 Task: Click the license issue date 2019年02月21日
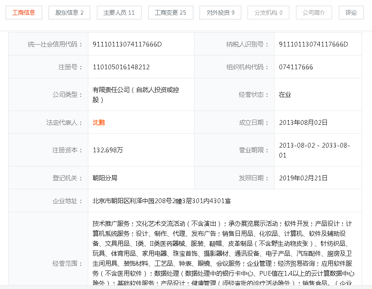coord(303,178)
